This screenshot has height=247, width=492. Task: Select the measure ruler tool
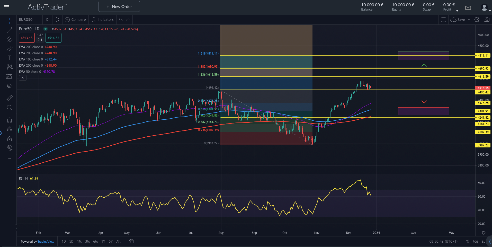[10, 98]
